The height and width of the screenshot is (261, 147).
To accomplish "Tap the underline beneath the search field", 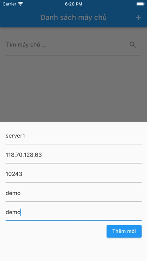I will point(74,55).
